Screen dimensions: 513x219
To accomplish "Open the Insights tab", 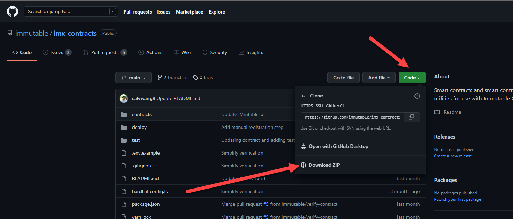I will (x=251, y=52).
